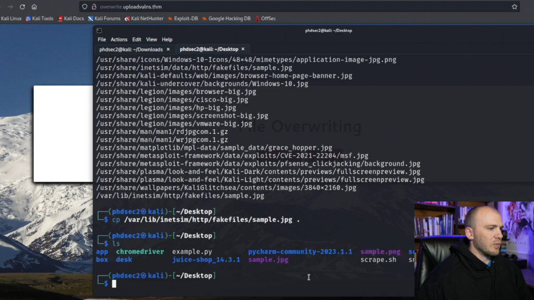Open the terminal View menu
Viewport: 534px width, 300px height.
coord(151,40)
